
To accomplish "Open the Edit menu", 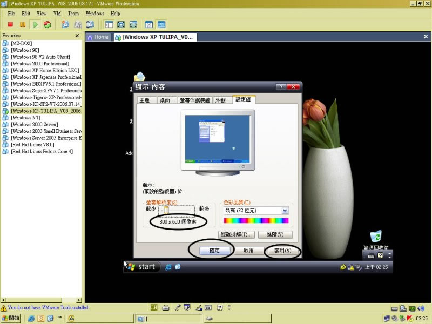I will pyautogui.click(x=26, y=13).
